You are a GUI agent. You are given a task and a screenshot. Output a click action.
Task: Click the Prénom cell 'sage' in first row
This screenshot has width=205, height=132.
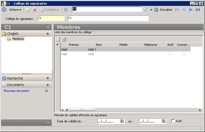[64, 49]
